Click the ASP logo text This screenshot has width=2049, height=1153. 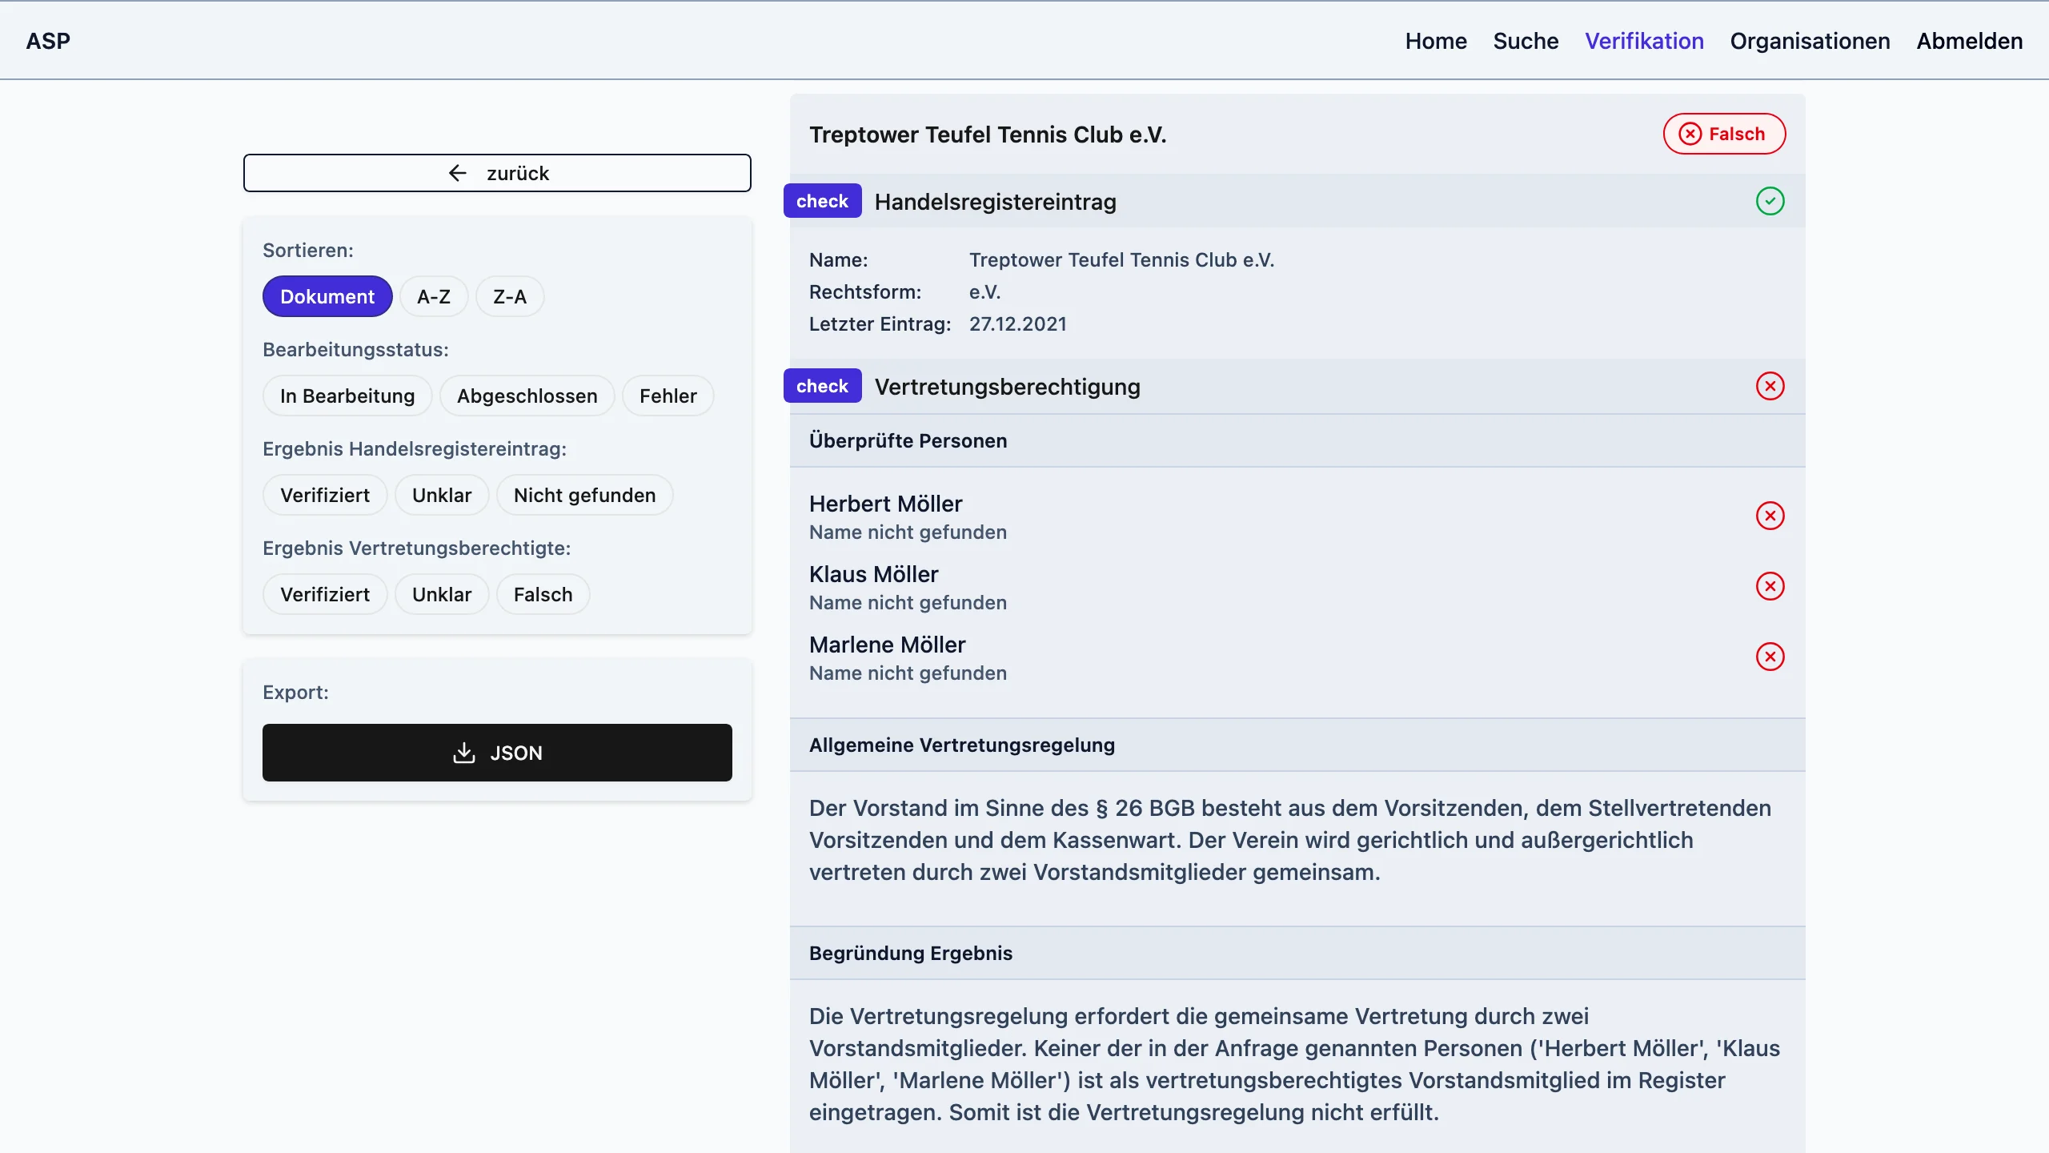click(48, 41)
